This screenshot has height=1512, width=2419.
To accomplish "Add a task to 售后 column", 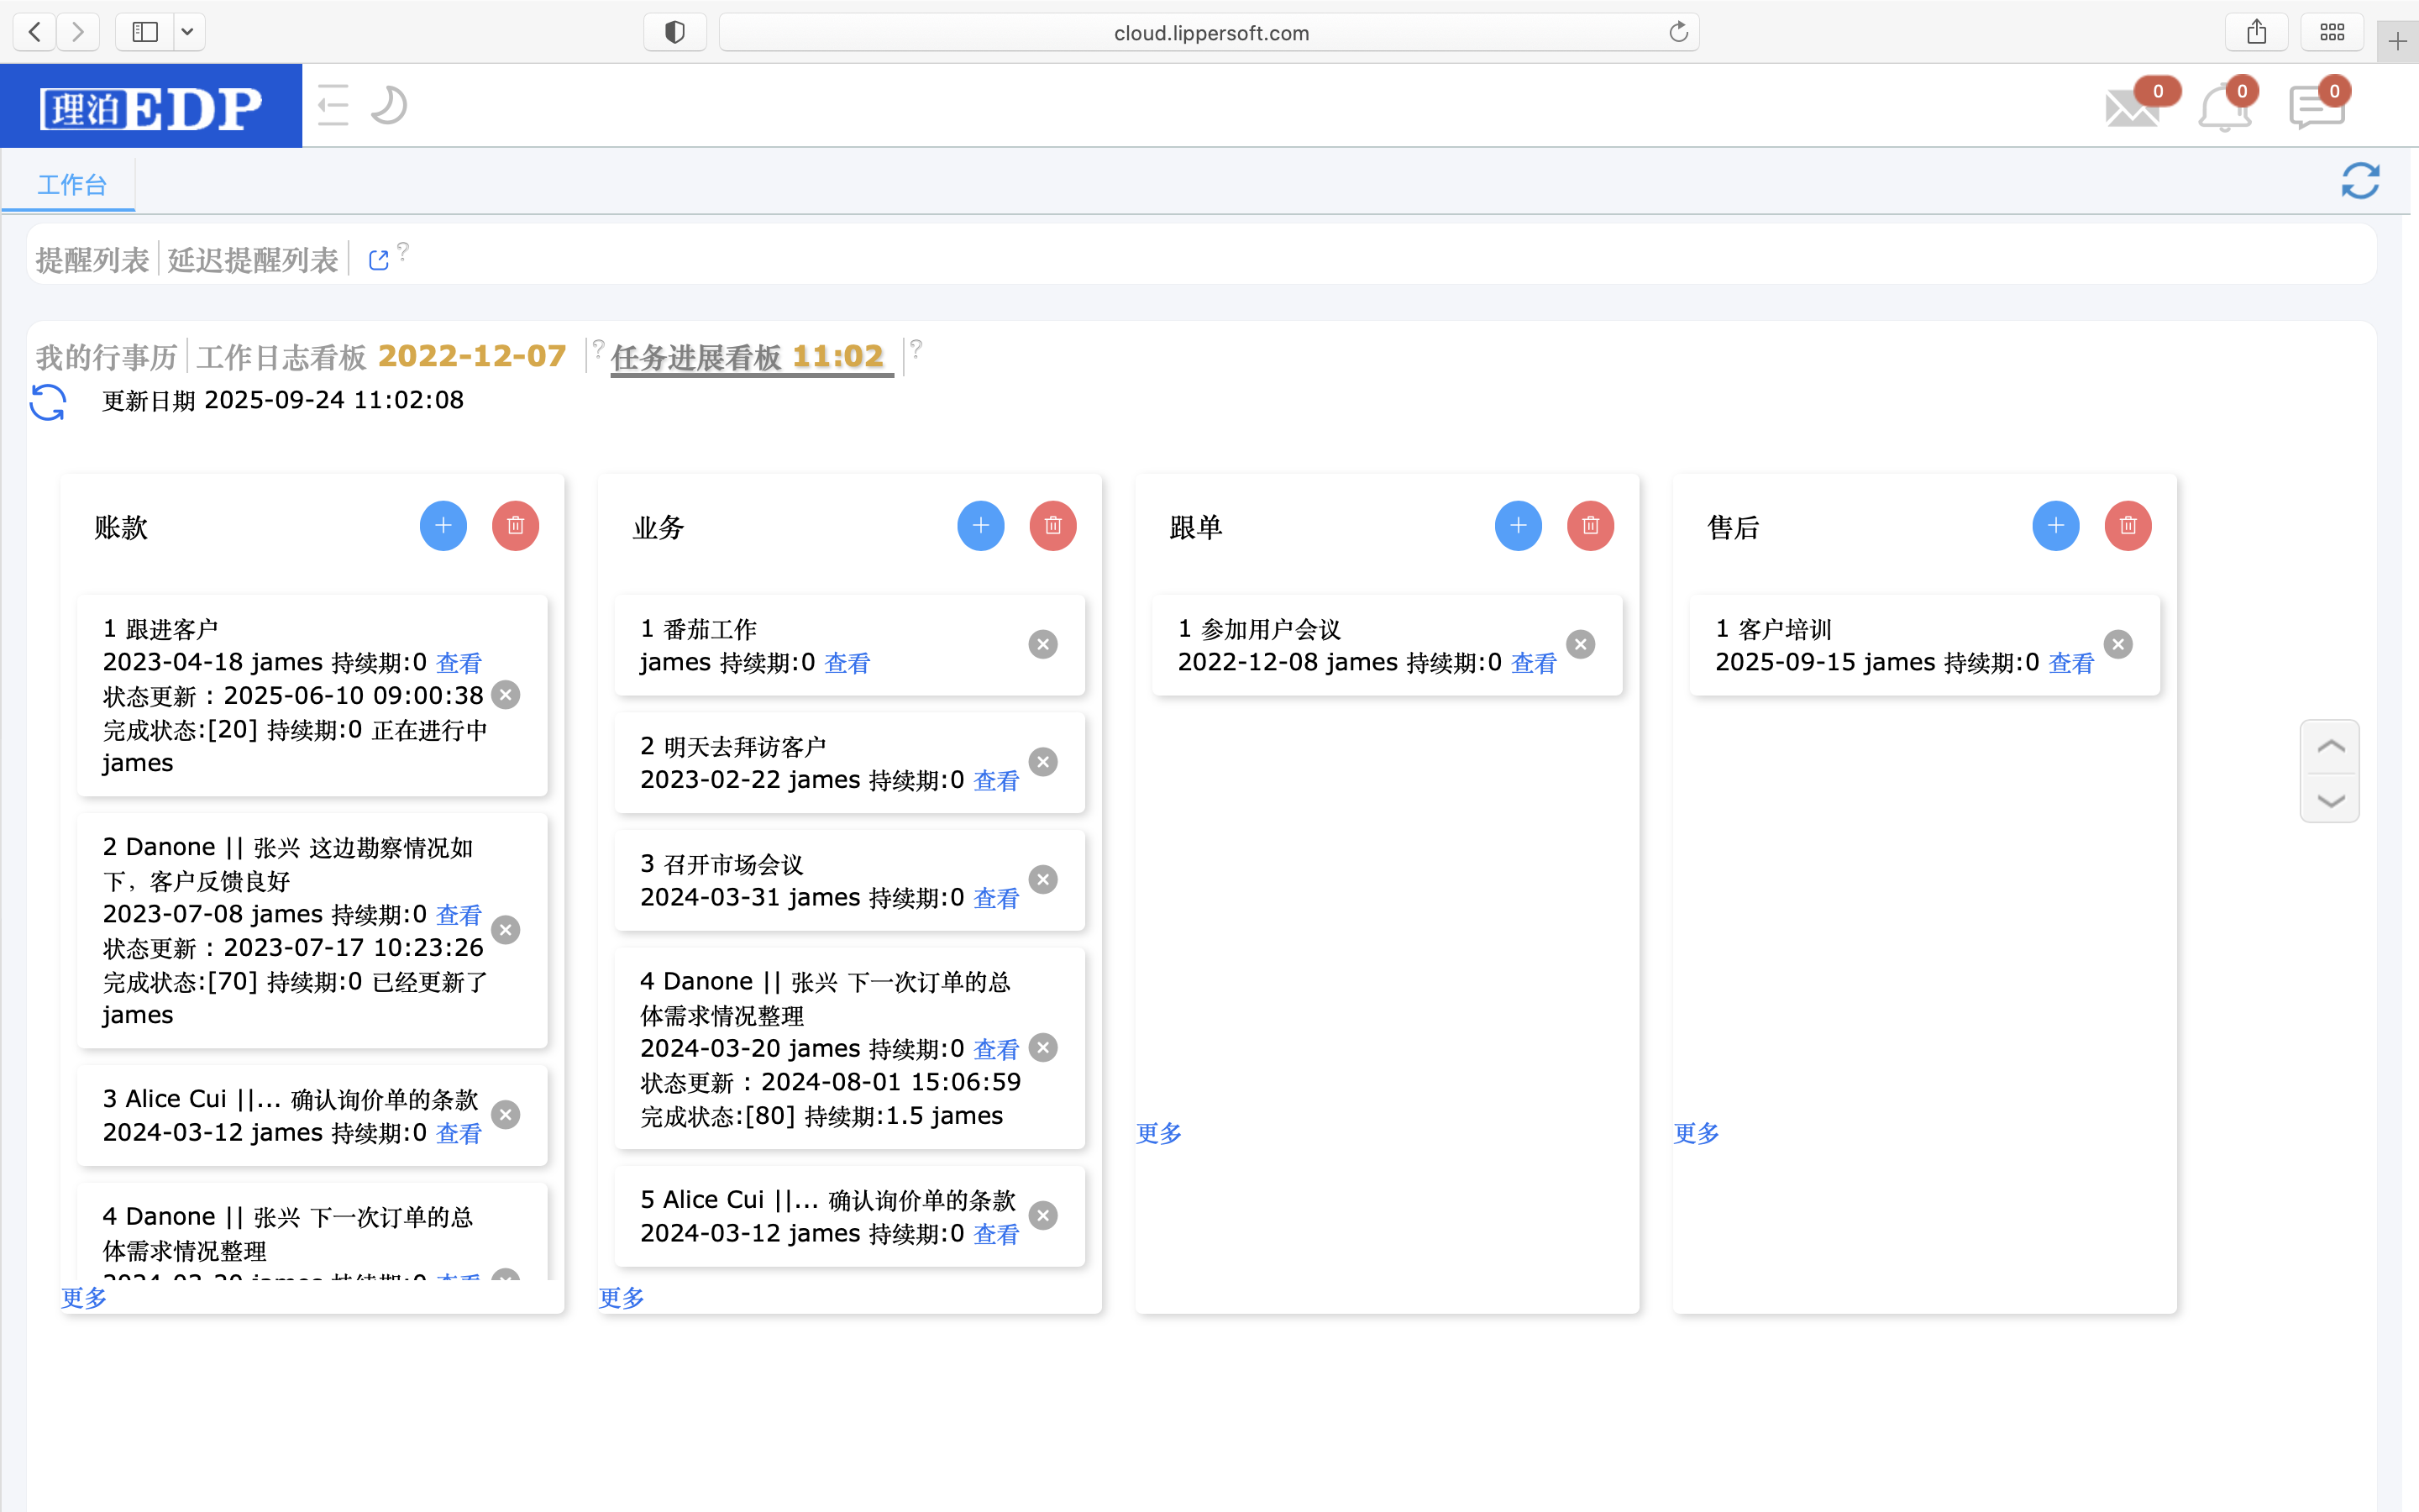I will [x=2055, y=526].
